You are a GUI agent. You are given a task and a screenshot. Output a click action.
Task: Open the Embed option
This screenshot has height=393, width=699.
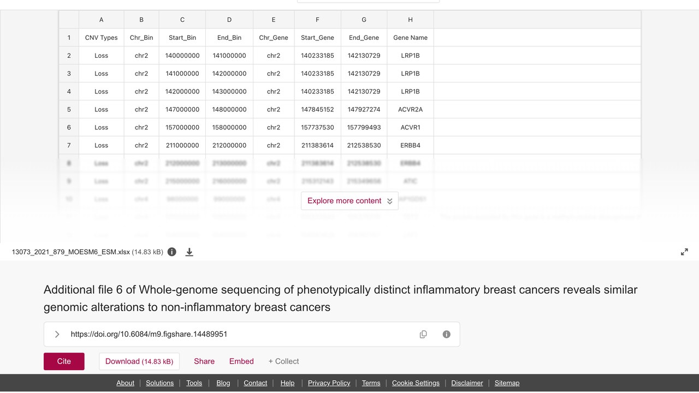coord(241,361)
